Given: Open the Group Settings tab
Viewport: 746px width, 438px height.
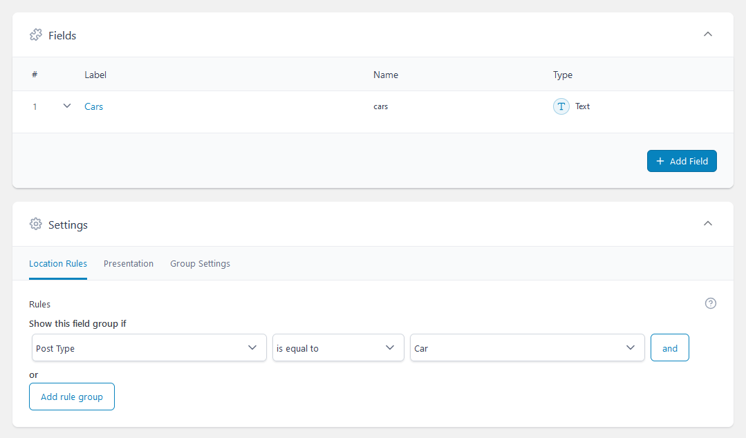Looking at the screenshot, I should coord(200,264).
